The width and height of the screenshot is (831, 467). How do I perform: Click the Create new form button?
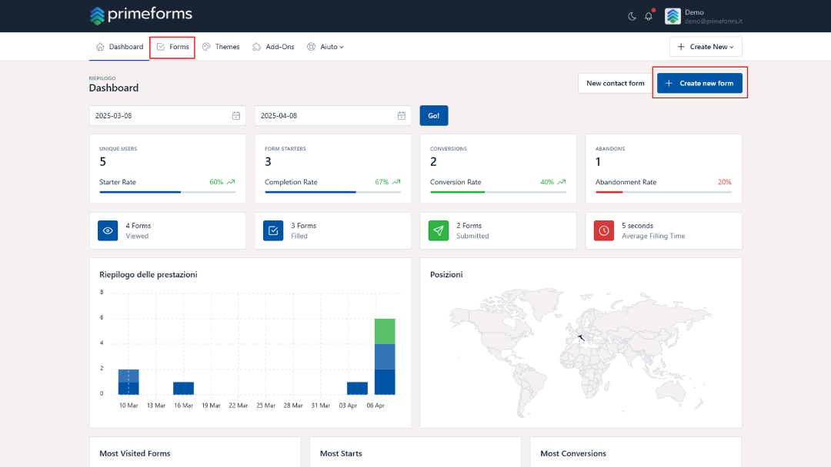(699, 83)
